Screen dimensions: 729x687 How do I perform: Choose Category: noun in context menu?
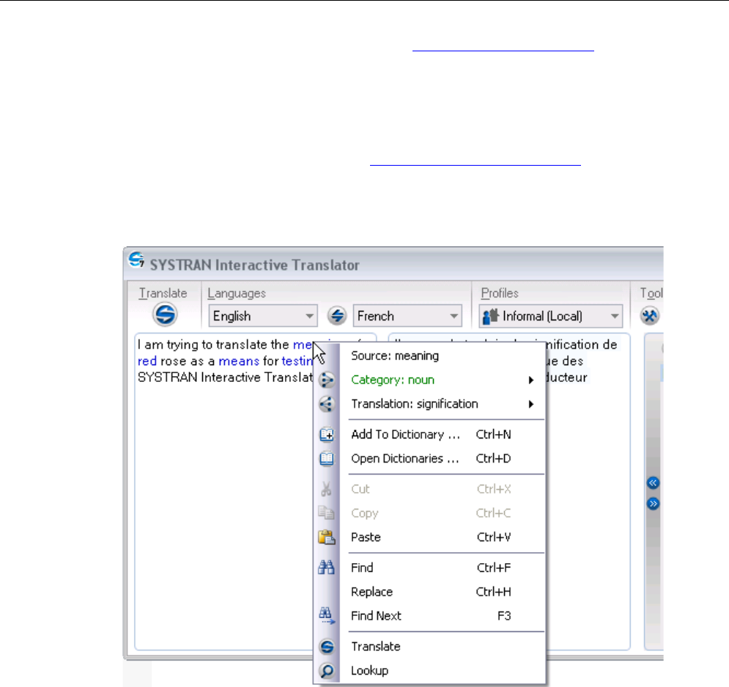[x=429, y=380]
